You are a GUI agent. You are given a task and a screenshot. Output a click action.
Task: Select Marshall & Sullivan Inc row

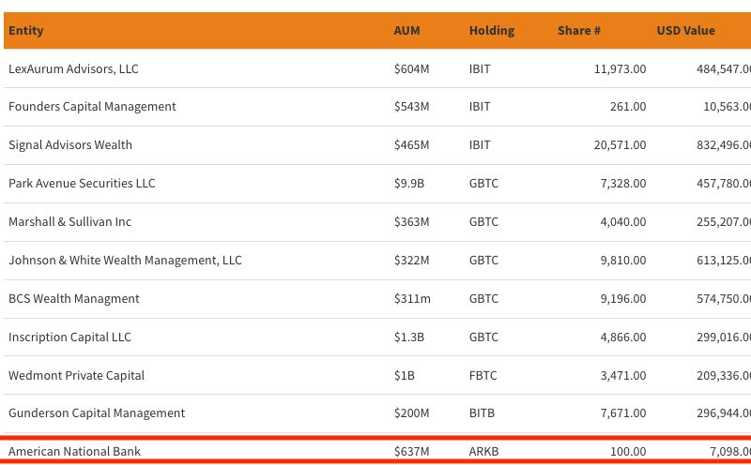click(69, 222)
